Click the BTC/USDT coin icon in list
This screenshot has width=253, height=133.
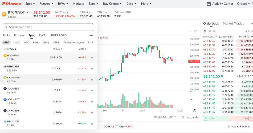point(5,55)
